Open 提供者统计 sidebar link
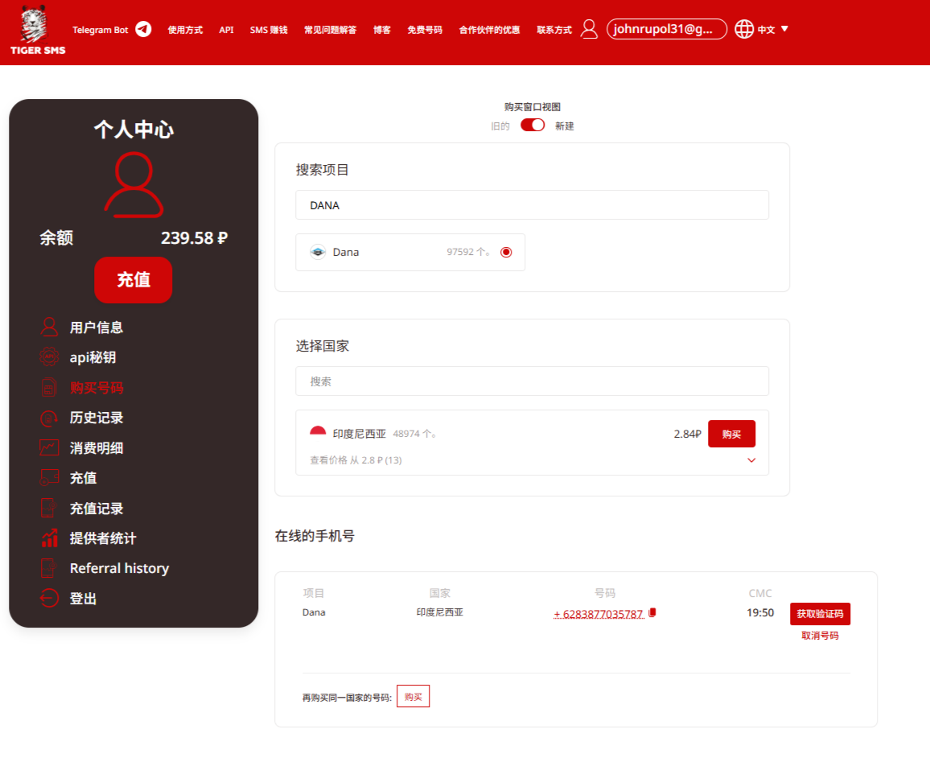 click(x=103, y=538)
